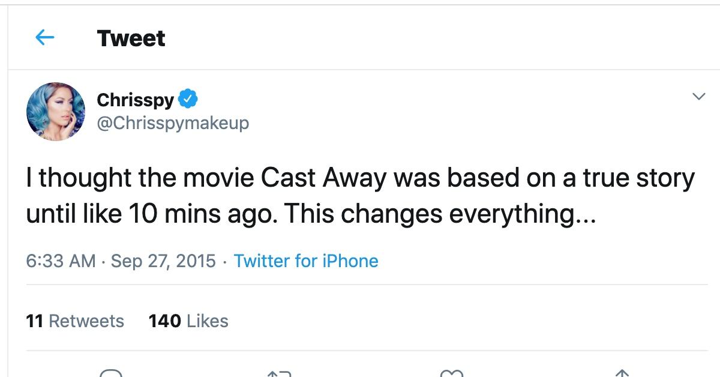Open the Twitter for iPhone source link

(306, 261)
